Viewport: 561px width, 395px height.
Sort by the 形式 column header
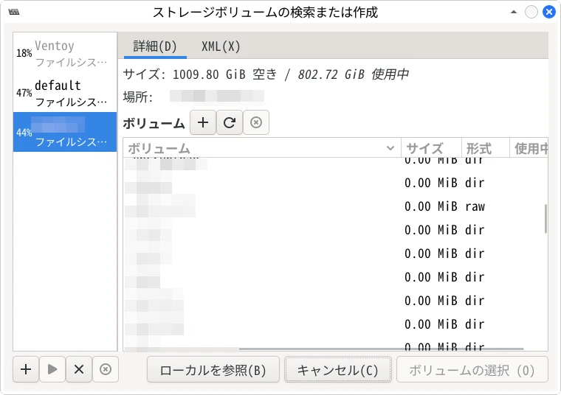pos(485,148)
